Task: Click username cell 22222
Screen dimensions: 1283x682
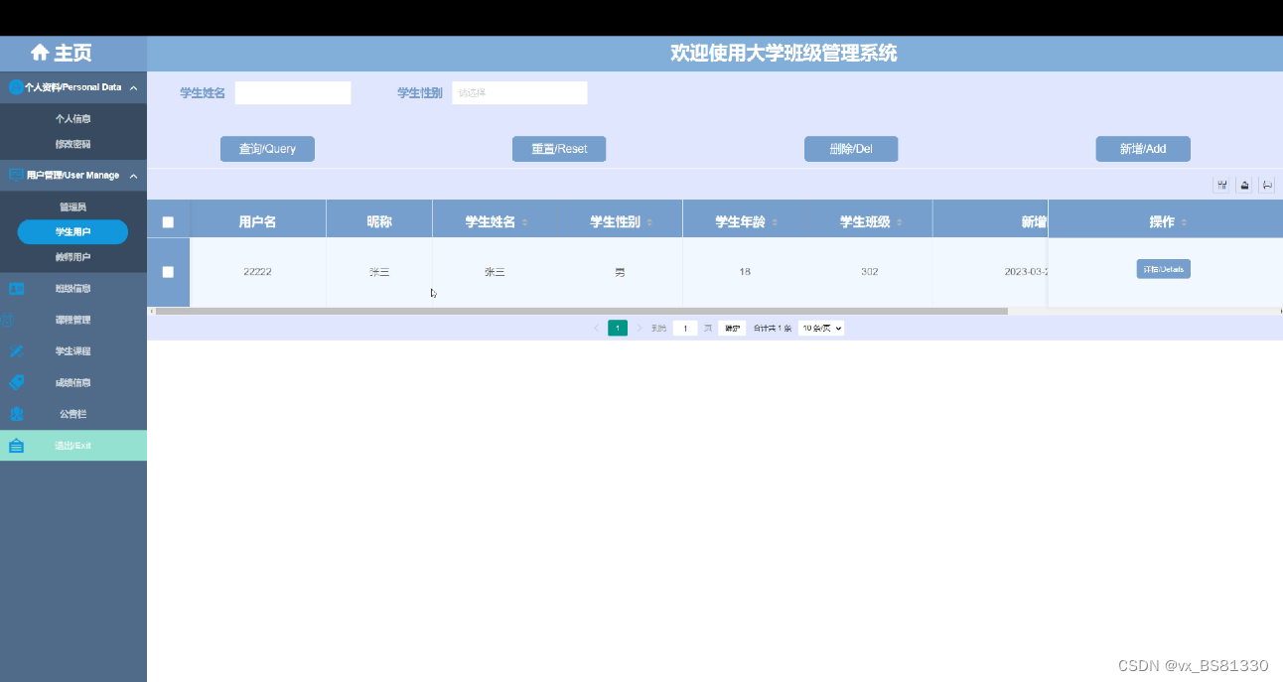Action: pos(257,272)
